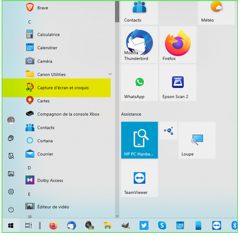
Task: Click the app list scrollbar thumb
Action: click(117, 11)
